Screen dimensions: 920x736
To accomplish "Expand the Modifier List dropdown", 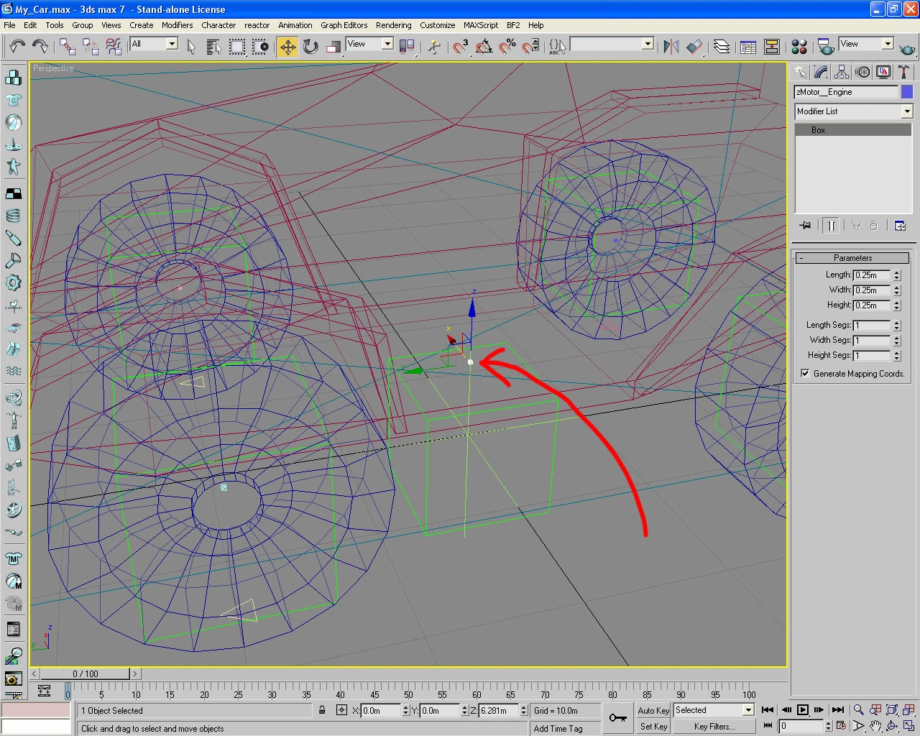I will (x=907, y=111).
